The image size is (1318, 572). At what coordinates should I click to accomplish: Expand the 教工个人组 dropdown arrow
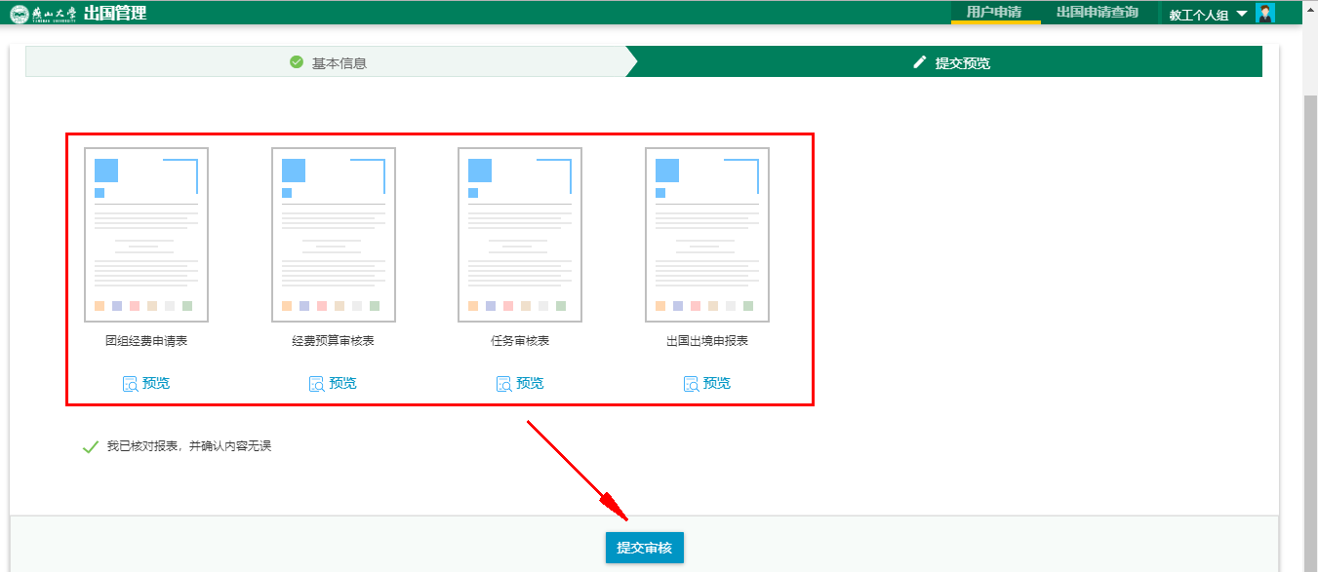[x=1242, y=14]
